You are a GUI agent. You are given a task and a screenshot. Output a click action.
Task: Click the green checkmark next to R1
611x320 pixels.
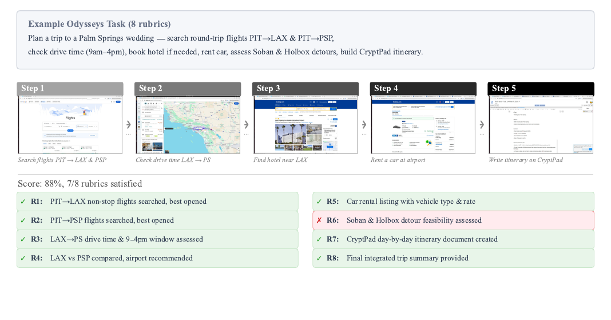(23, 202)
